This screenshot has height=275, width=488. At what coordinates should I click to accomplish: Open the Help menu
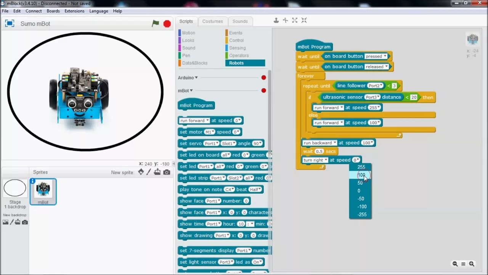click(x=117, y=11)
